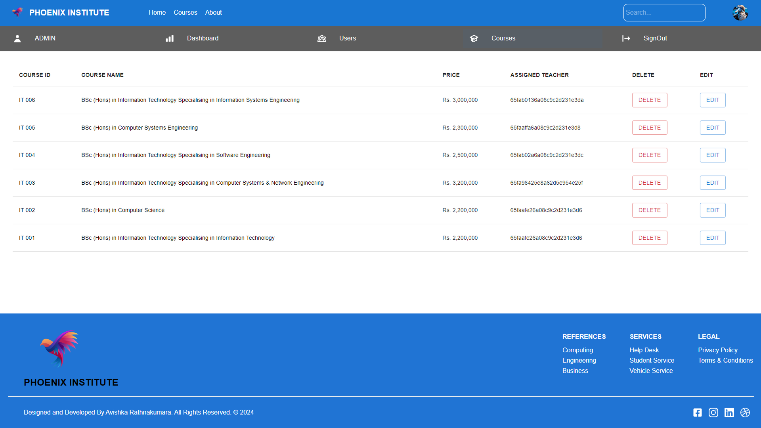Open the LinkedIn footer icon
Viewport: 761px width, 428px height.
tap(729, 413)
